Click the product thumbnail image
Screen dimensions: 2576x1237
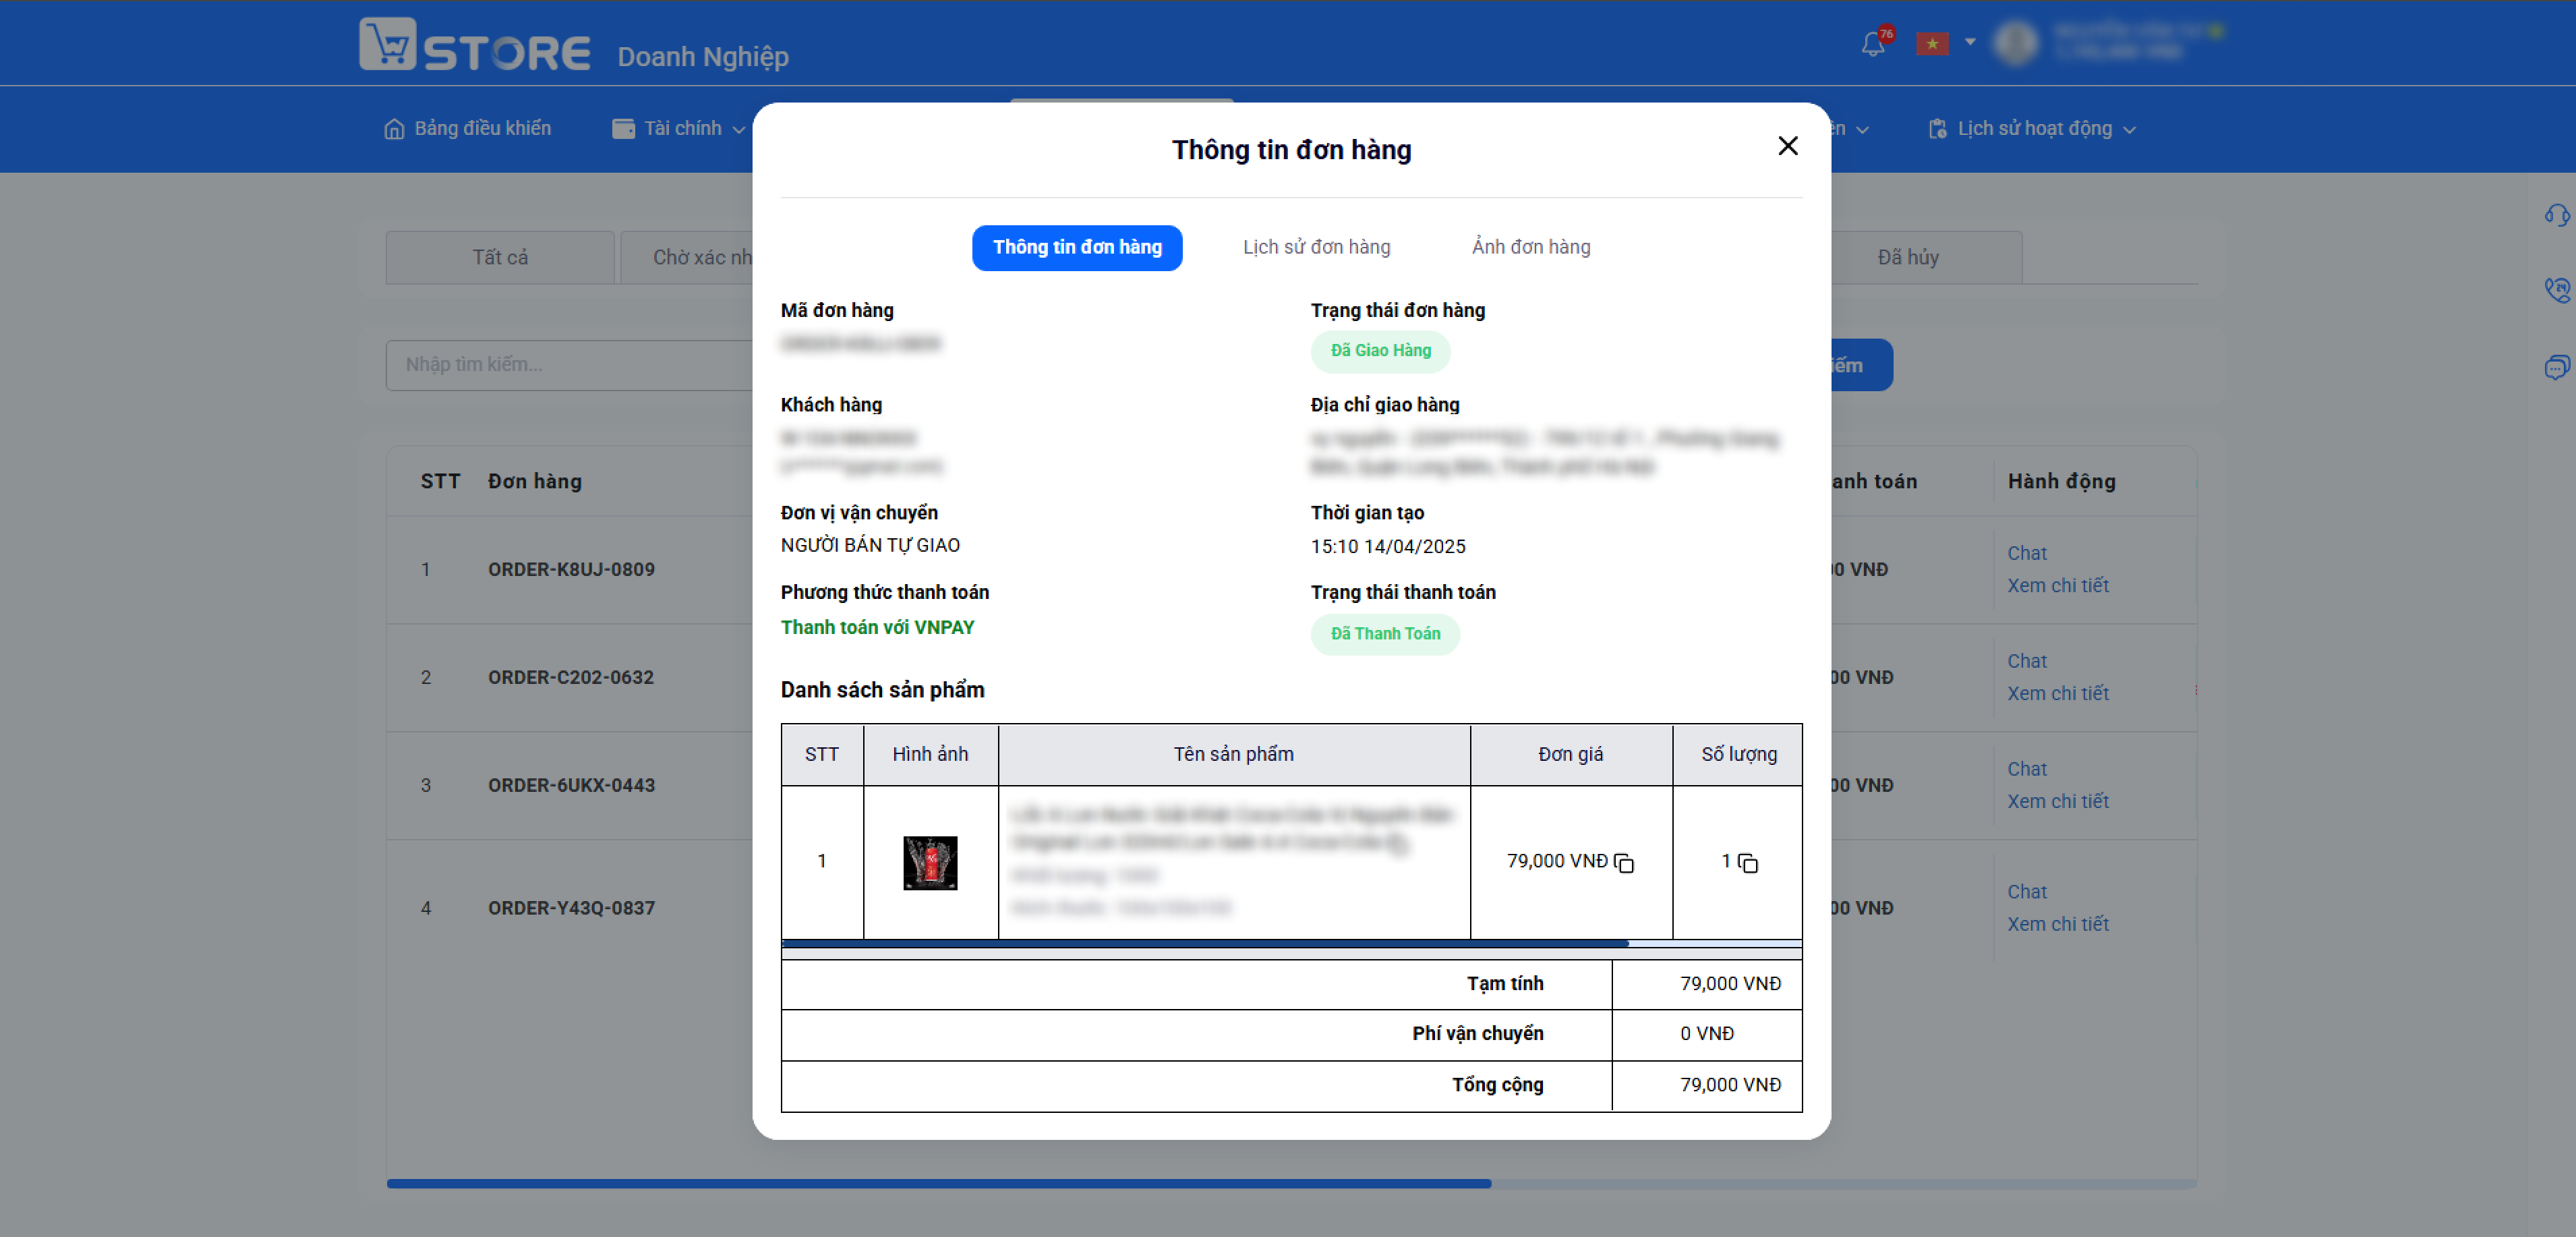pyautogui.click(x=930, y=863)
